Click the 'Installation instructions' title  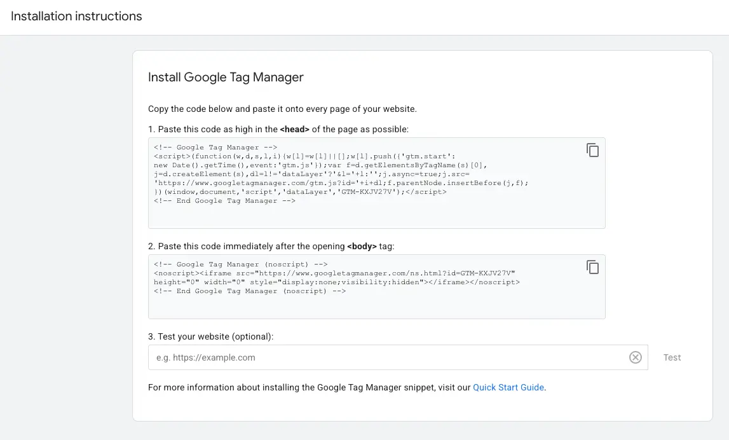[x=76, y=17]
